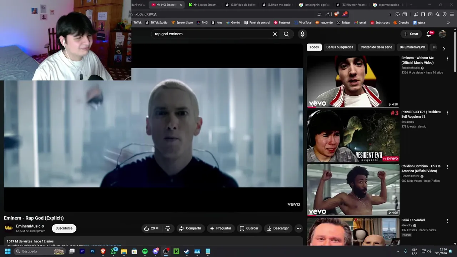Image resolution: width=457 pixels, height=257 pixels.
Task: Click the Preguntar button
Action: click(220, 228)
